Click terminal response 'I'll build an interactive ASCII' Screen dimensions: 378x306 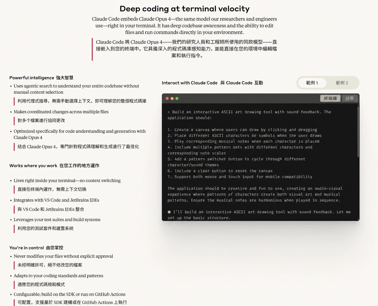pyautogui.click(x=259, y=215)
